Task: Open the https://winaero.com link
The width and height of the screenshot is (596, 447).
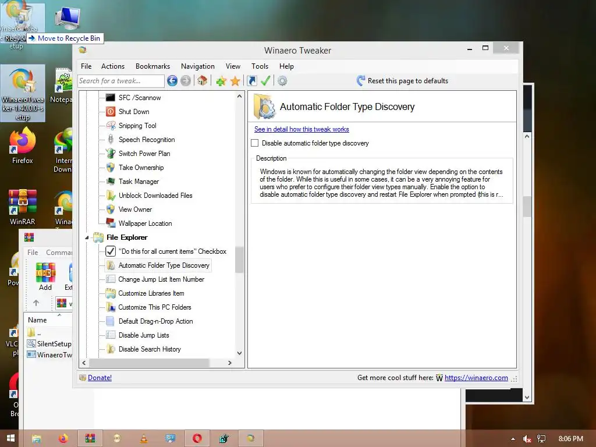Action: [x=476, y=377]
